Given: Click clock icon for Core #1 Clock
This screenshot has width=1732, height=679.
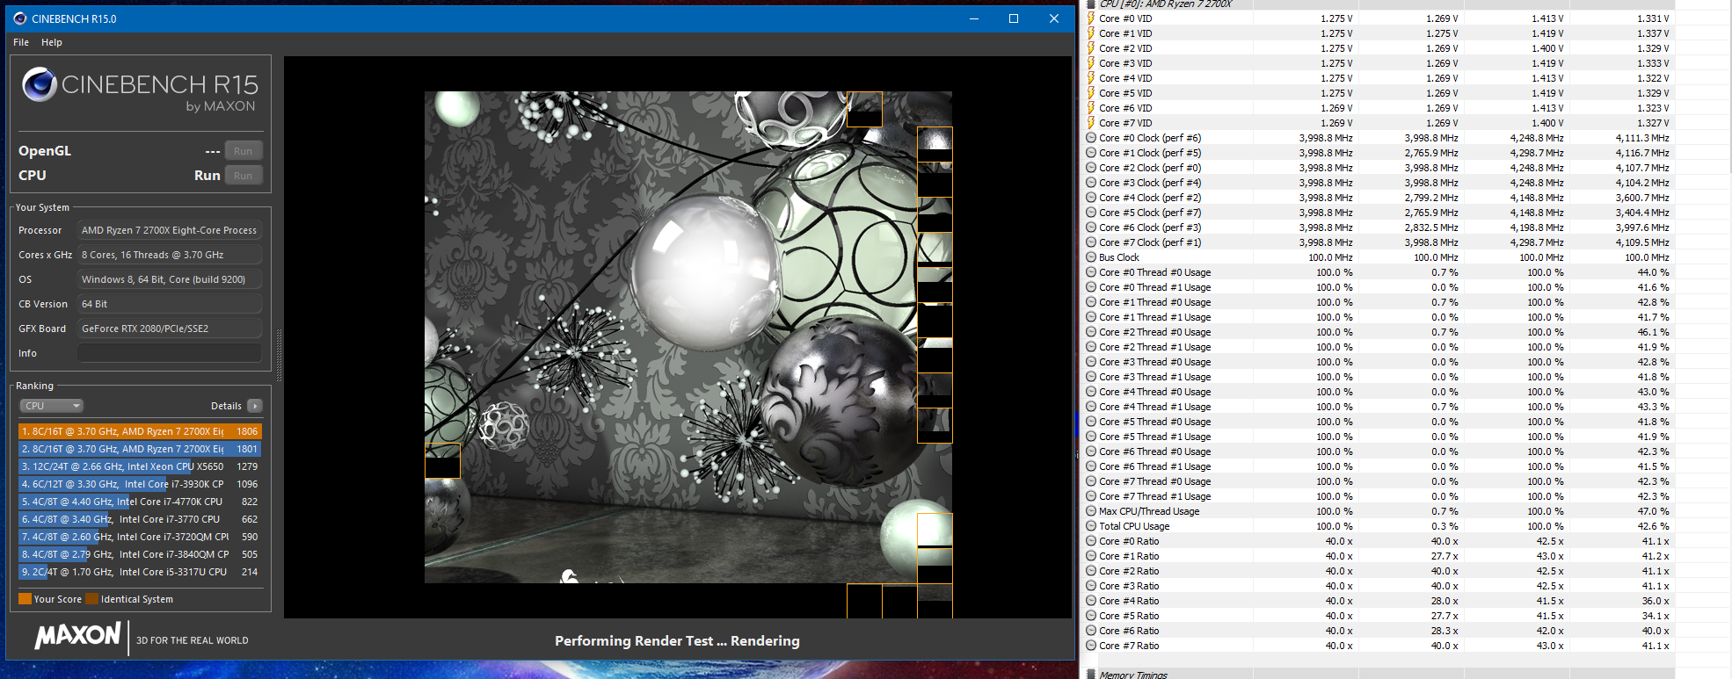Looking at the screenshot, I should click(1091, 153).
